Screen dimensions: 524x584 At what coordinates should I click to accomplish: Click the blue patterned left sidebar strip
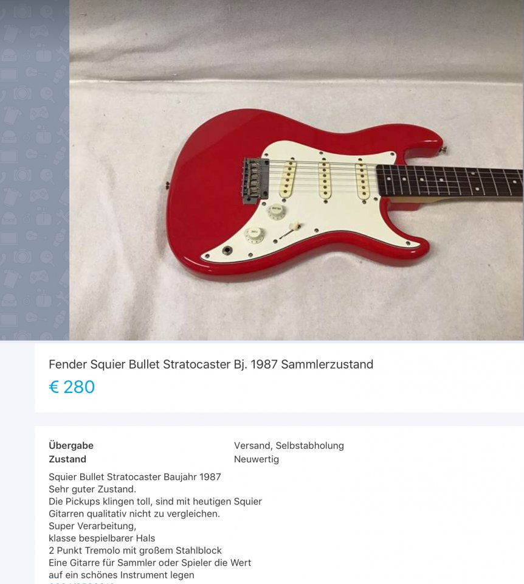[35, 170]
